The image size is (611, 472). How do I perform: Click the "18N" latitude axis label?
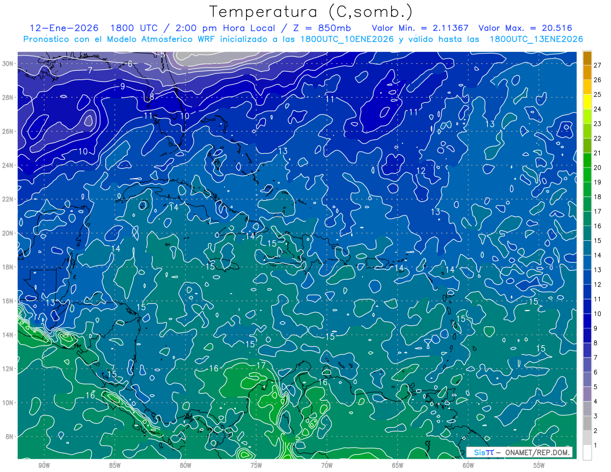tap(9, 267)
